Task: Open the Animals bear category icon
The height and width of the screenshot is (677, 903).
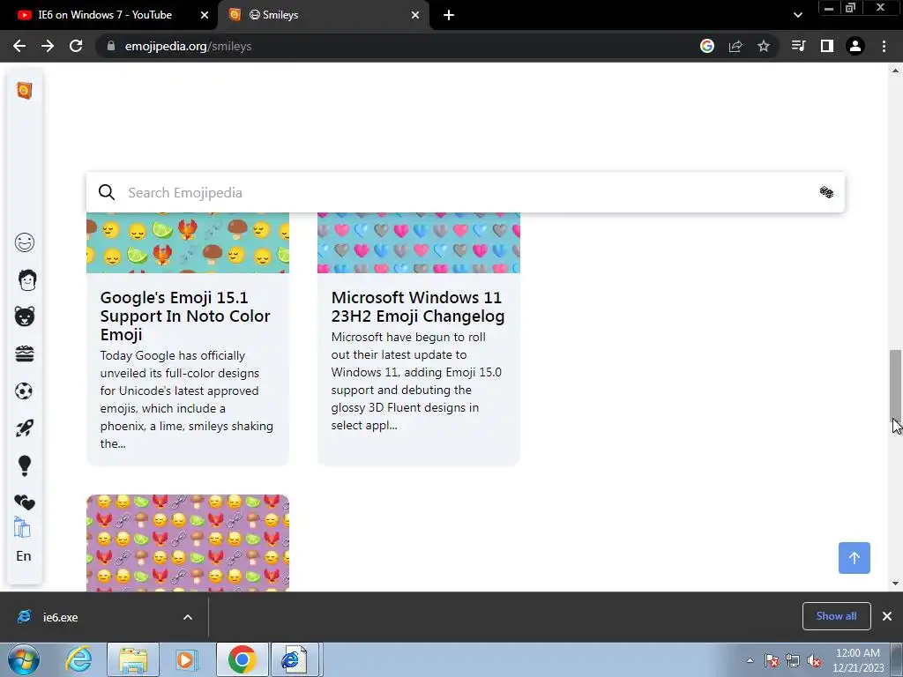Action: 24,316
